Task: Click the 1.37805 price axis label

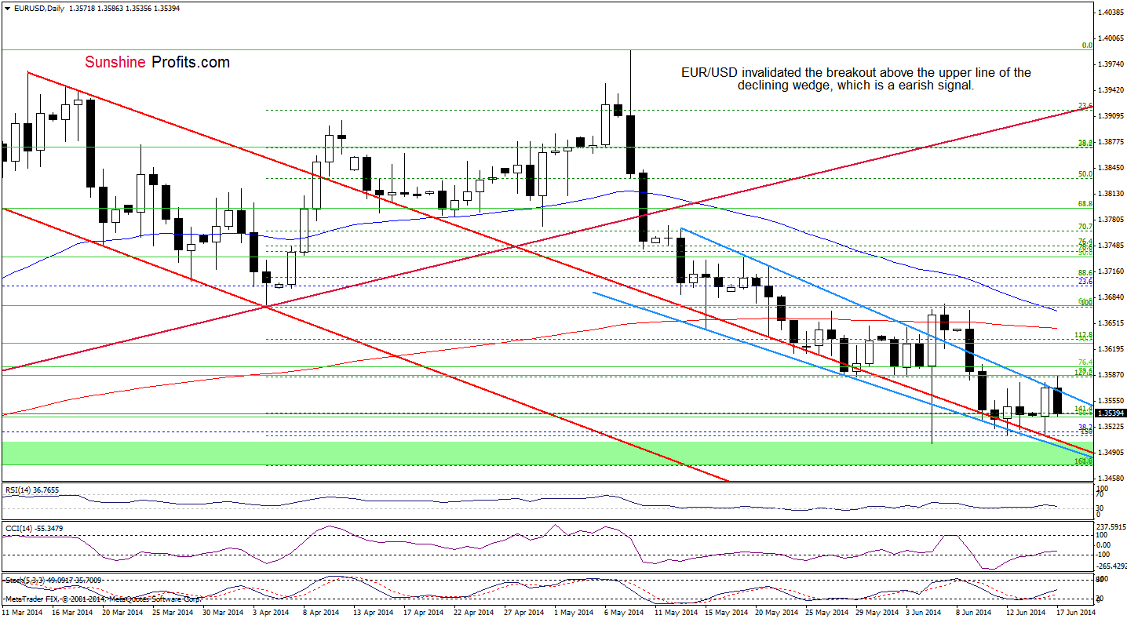Action: [x=1111, y=220]
